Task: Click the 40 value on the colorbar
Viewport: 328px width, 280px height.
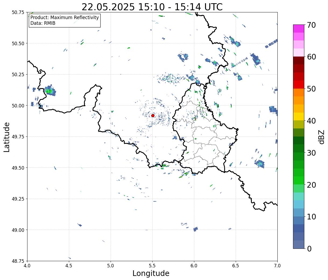Action: tap(311, 121)
